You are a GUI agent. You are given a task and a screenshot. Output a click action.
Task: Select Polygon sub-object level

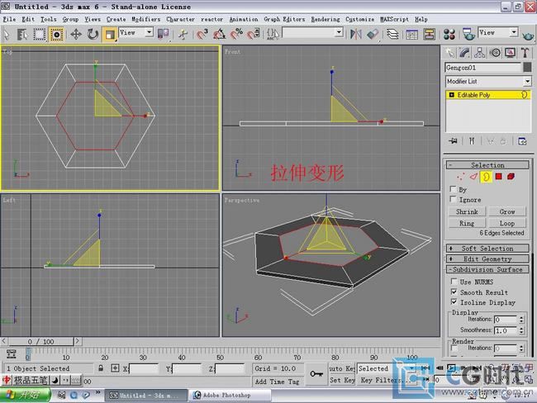(x=499, y=177)
